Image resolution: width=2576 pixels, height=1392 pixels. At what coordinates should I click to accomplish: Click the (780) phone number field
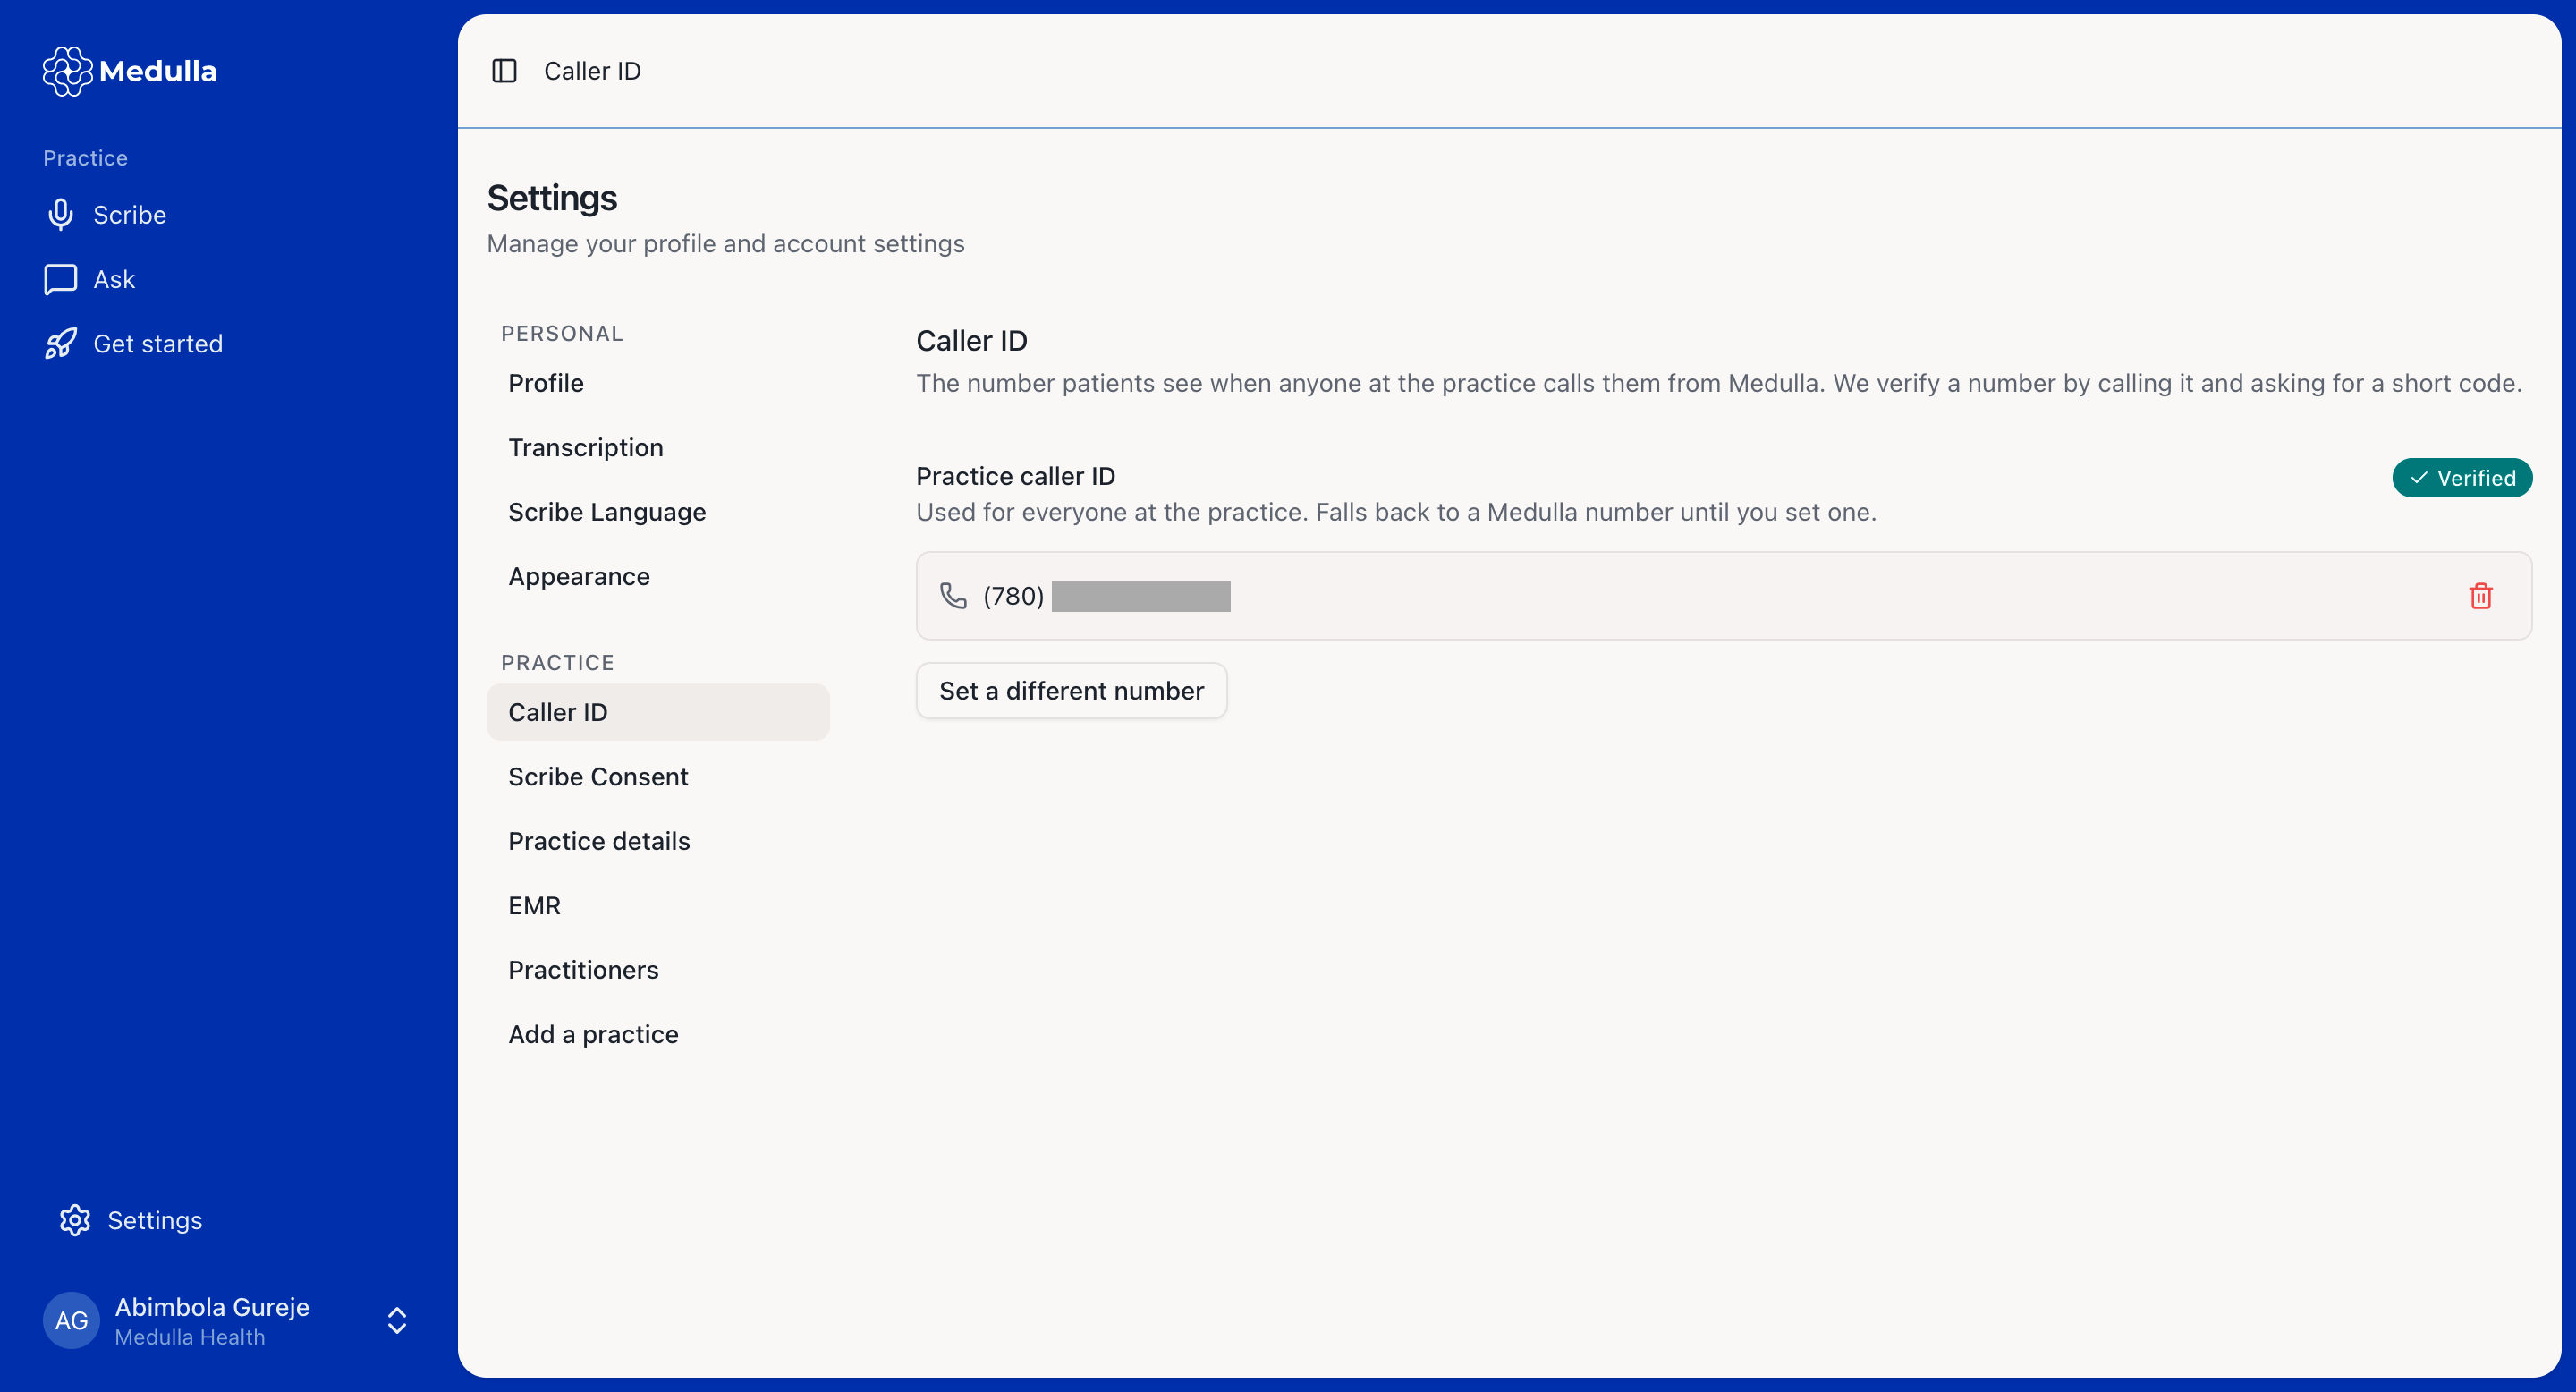click(1724, 596)
